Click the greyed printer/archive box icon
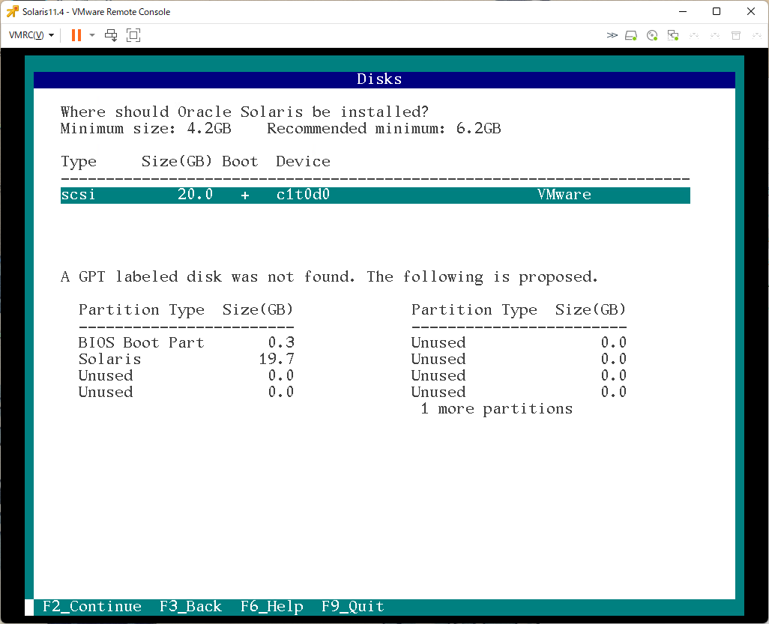 pyautogui.click(x=736, y=35)
